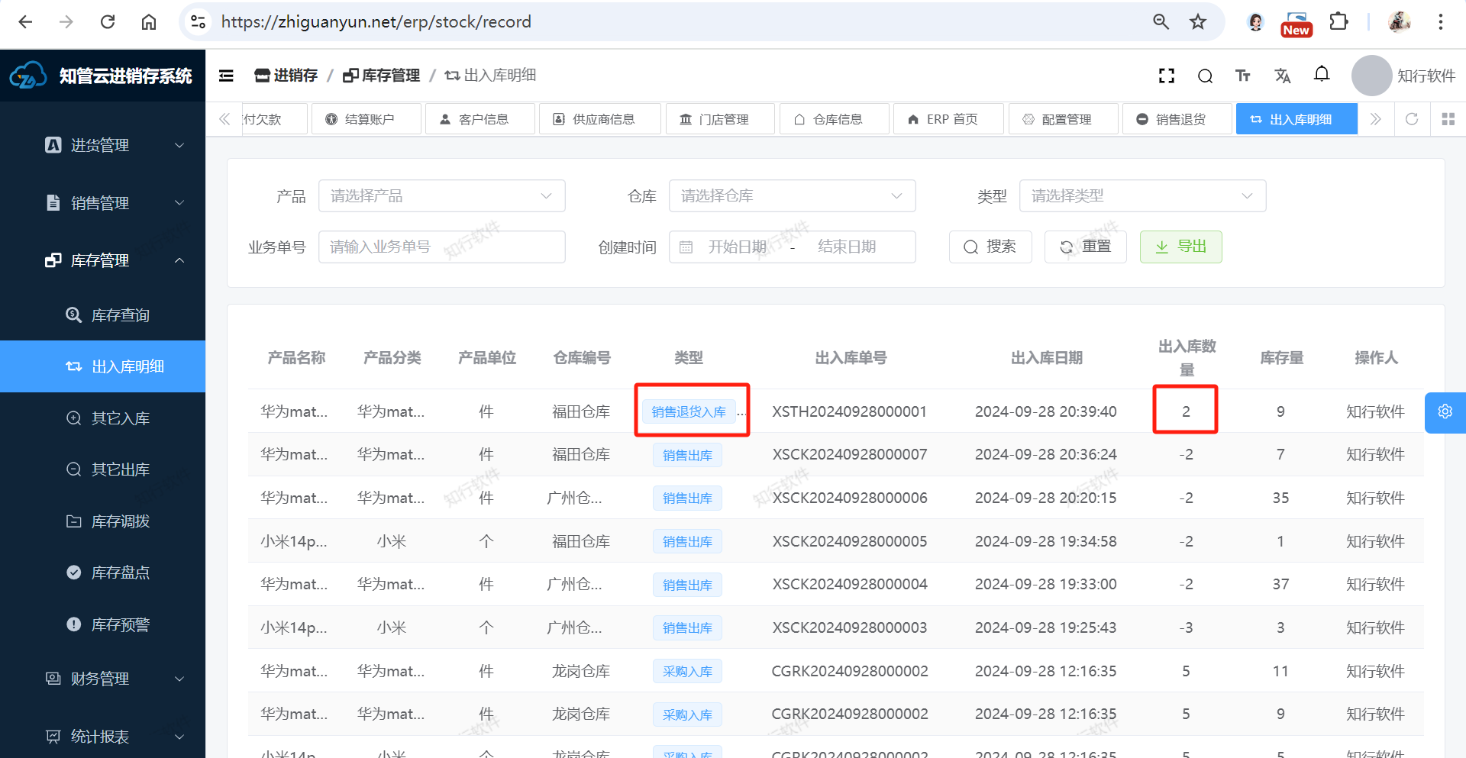
Task: Collapse the sidebar with the hamburger icon
Action: (x=226, y=76)
